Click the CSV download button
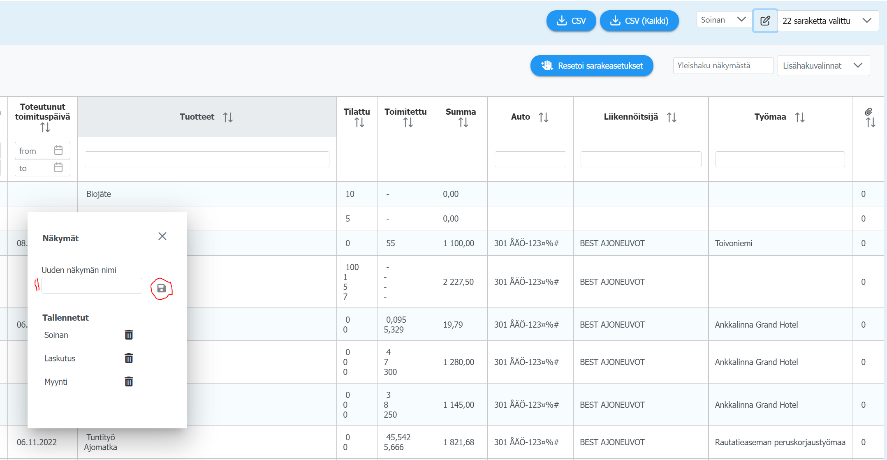Screen dimensions: 887x460 571,21
